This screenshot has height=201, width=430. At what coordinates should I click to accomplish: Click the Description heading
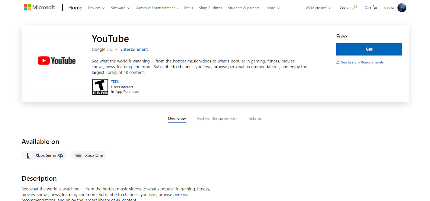(x=39, y=178)
